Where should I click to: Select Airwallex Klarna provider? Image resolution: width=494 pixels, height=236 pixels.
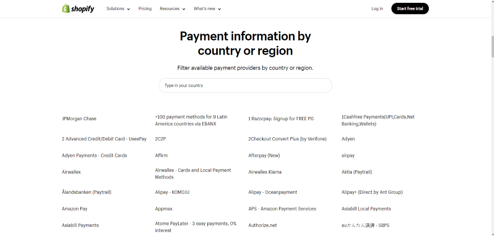(264, 172)
